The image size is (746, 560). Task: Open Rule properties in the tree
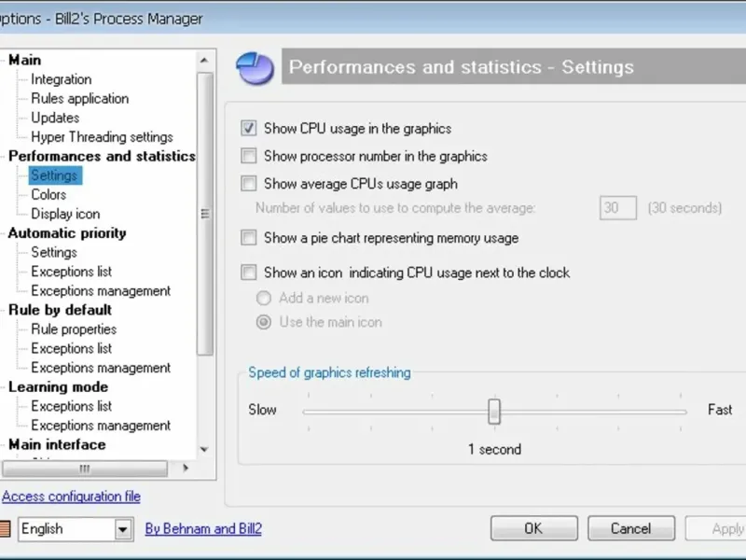click(74, 329)
